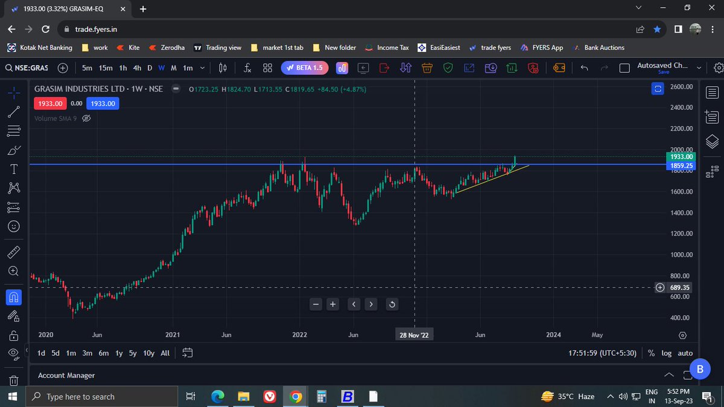Open the go to date calendar icon
The width and height of the screenshot is (724, 407).
pos(188,353)
